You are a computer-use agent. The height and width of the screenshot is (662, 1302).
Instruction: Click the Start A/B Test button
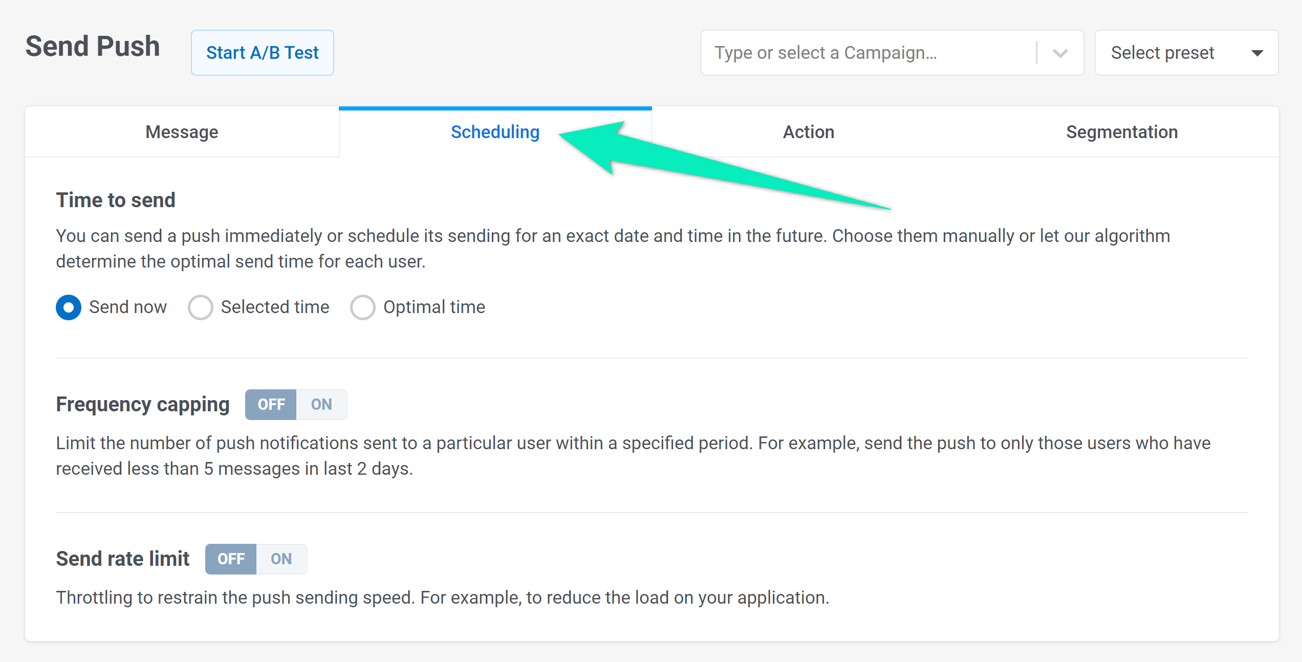(x=262, y=53)
